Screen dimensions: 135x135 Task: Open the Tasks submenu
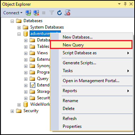pos(91,71)
